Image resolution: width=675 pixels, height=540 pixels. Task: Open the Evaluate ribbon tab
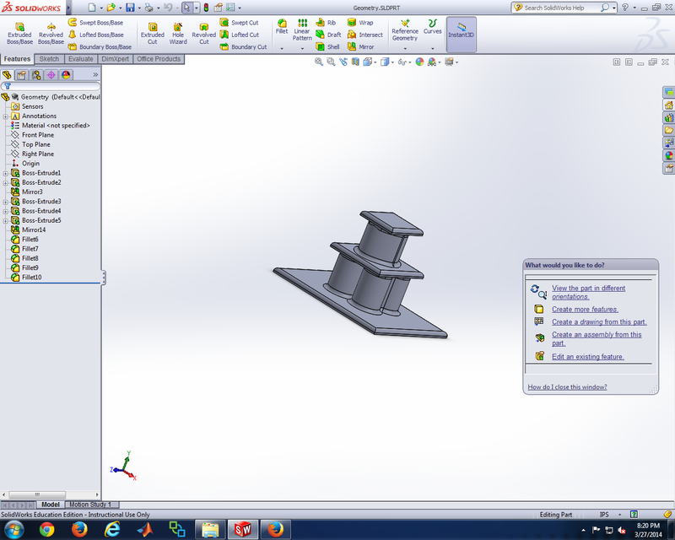pos(80,59)
